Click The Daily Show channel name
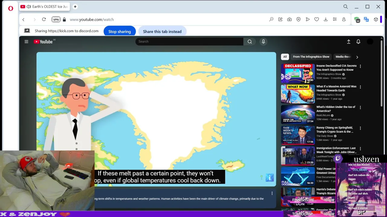 (x=324, y=136)
